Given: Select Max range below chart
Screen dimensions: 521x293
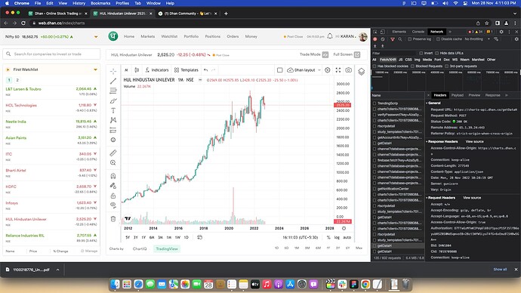Looking at the screenshot, I should click(x=359, y=248).
